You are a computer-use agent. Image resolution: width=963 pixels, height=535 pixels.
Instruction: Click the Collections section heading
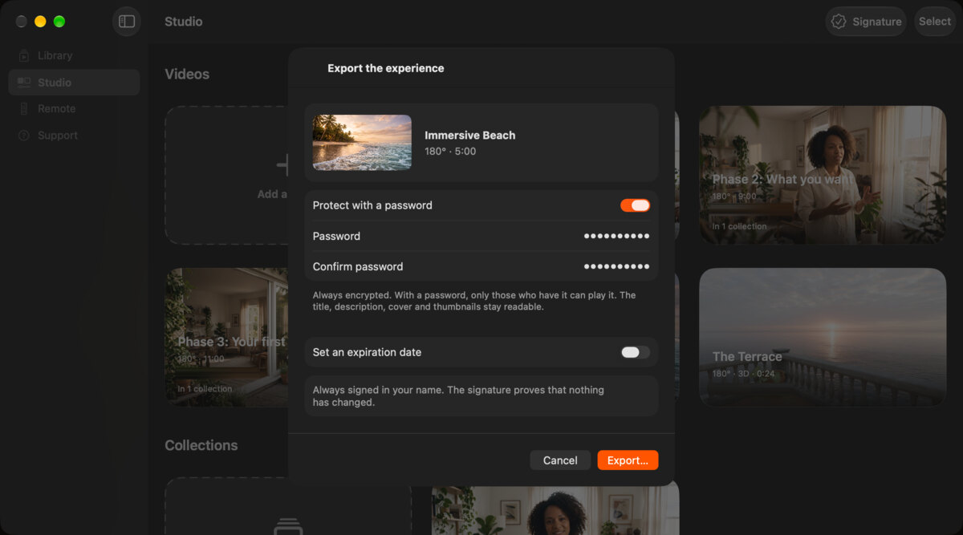201,445
